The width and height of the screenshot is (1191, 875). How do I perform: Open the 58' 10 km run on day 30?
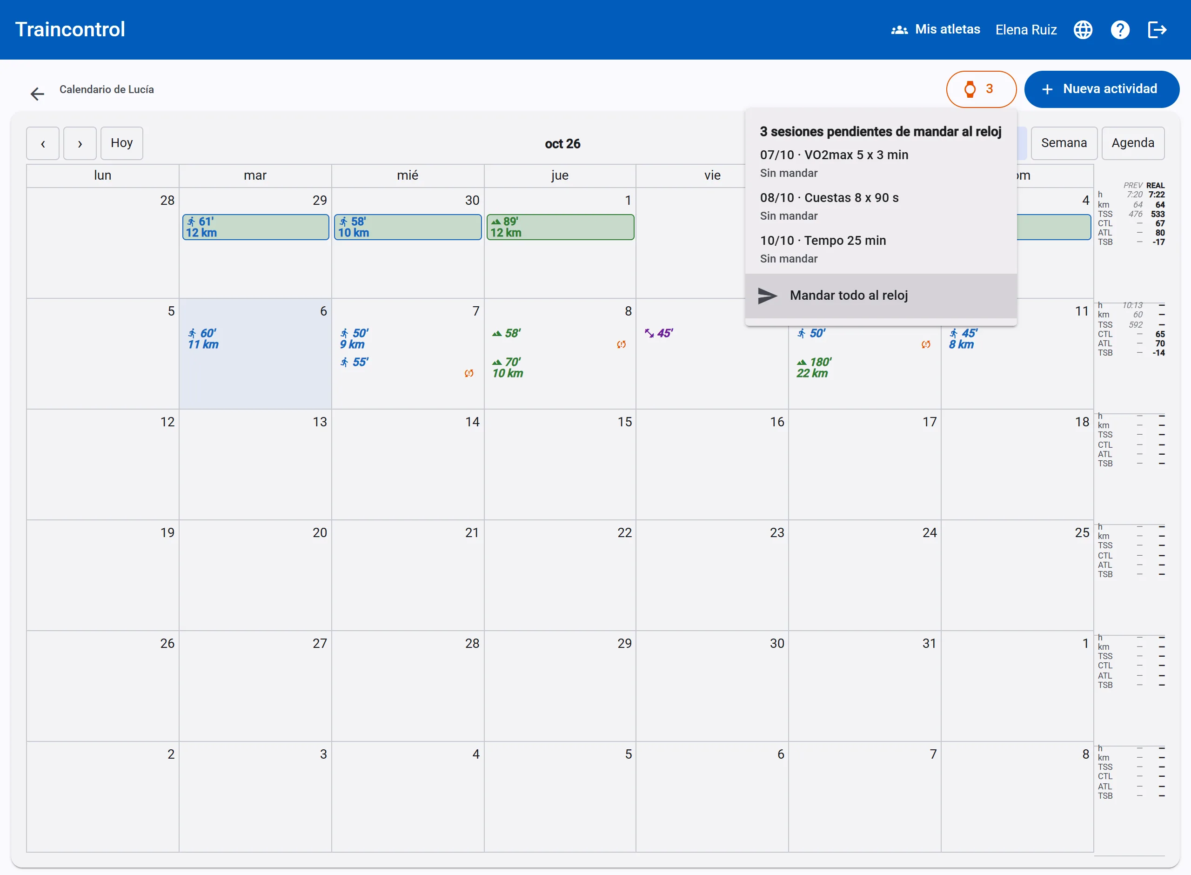click(x=408, y=227)
